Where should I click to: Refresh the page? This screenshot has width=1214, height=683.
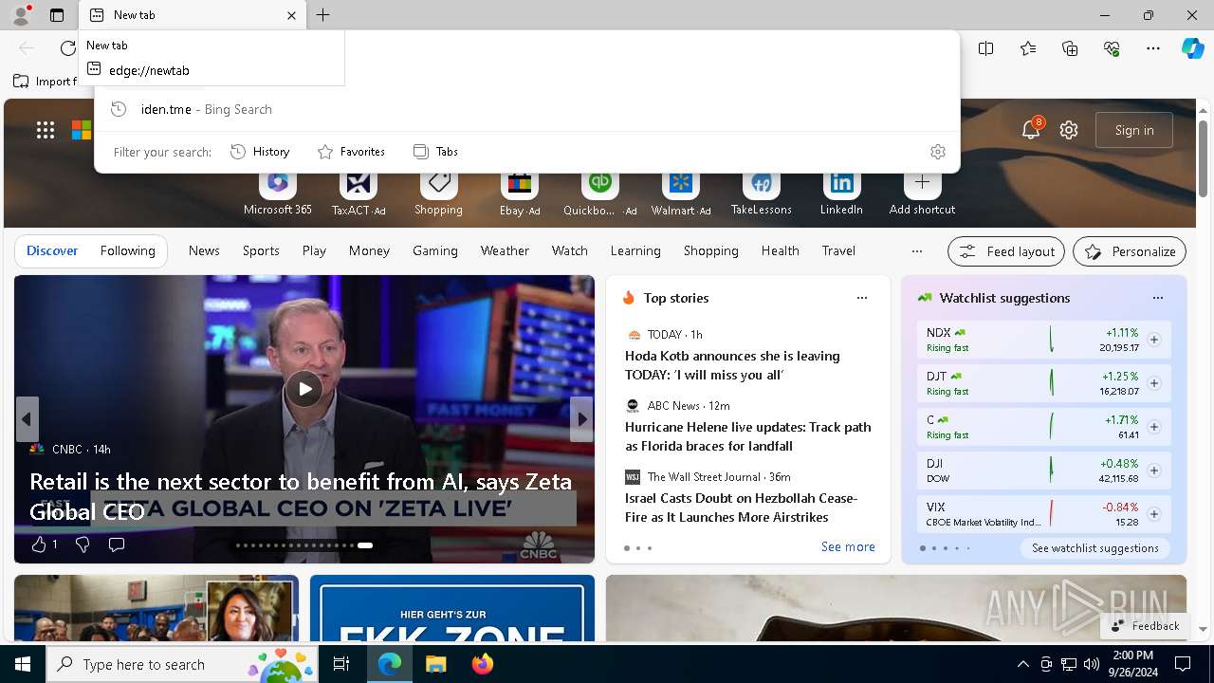point(67,47)
